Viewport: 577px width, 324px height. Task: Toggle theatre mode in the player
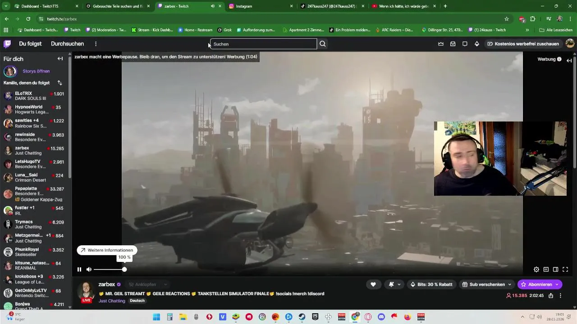click(x=555, y=270)
